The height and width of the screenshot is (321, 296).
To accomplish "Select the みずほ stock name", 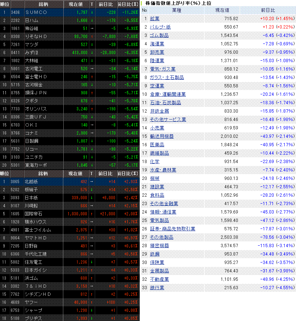I will [31, 53].
